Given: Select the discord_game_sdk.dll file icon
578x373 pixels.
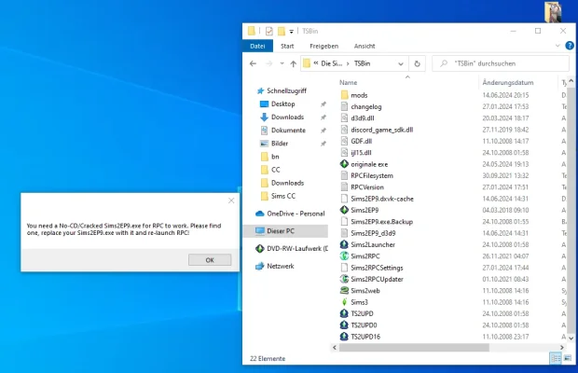Looking at the screenshot, I should pos(344,130).
